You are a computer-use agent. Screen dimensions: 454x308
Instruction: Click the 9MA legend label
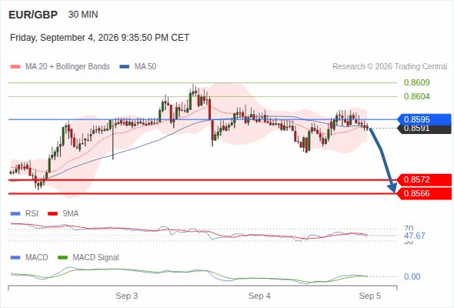[x=71, y=214]
